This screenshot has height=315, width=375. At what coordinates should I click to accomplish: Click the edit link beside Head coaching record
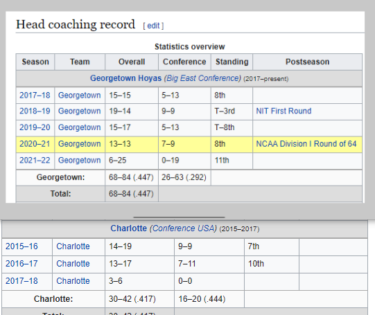click(x=153, y=26)
